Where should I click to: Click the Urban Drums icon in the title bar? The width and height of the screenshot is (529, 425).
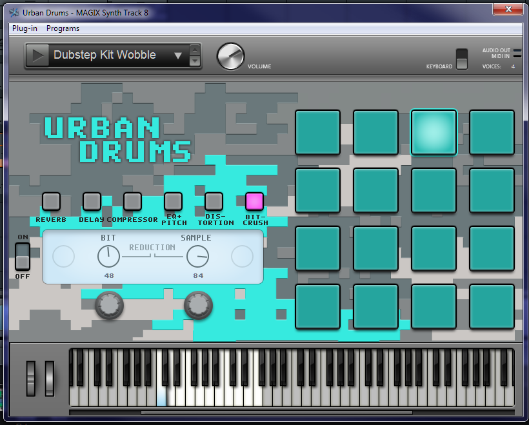14,13
